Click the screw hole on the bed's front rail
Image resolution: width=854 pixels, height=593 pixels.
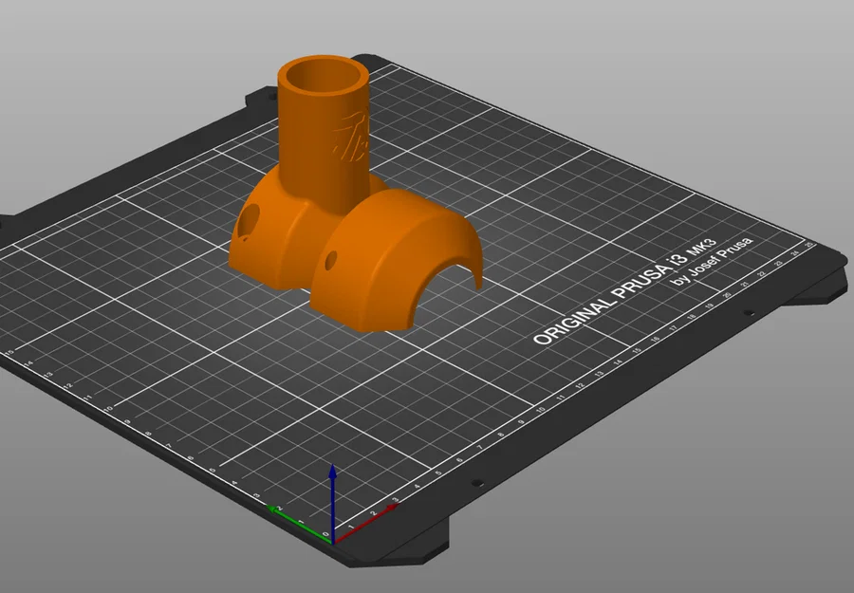tap(477, 482)
